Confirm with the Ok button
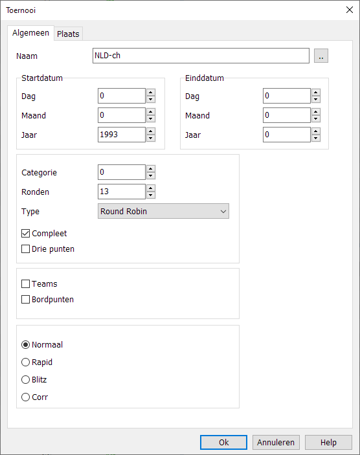 pos(223,442)
